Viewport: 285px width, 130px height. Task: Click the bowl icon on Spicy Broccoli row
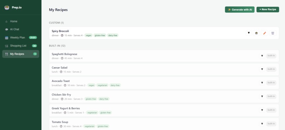pos(256,33)
